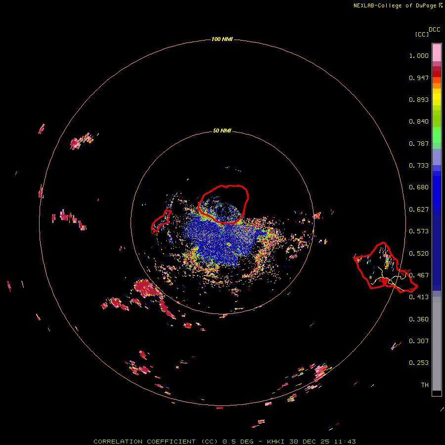Click the 0.253 color scale value
Viewport: 445px width, 445px height.
tap(419, 363)
